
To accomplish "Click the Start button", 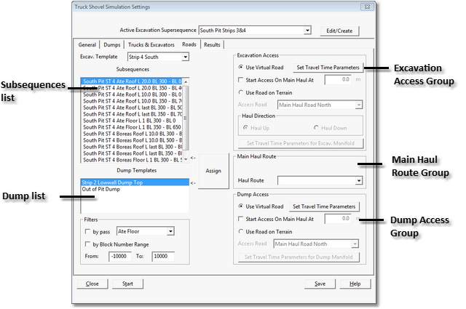I will pyautogui.click(x=127, y=284).
